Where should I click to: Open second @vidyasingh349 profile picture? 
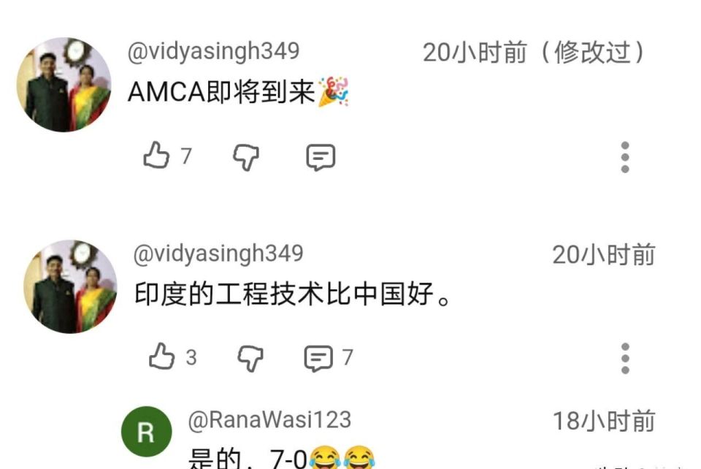tap(70, 286)
